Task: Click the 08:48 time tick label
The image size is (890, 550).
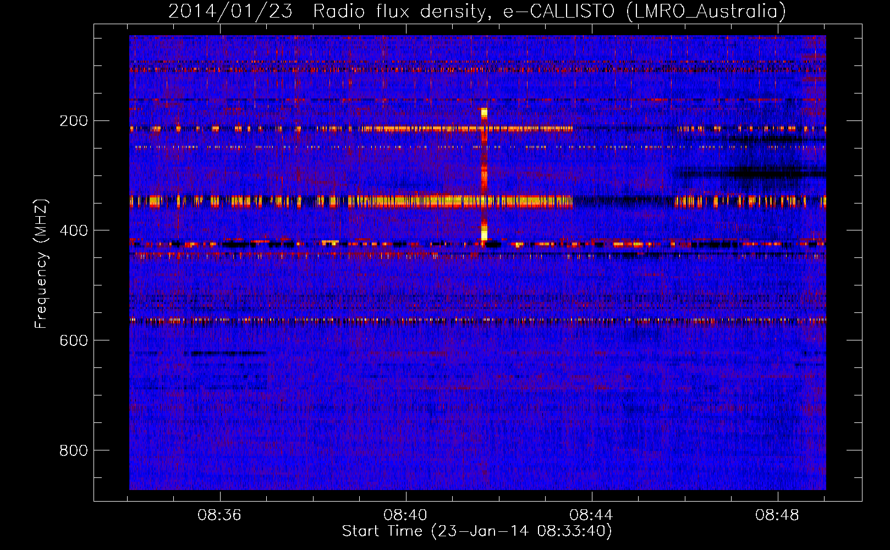Action: [x=778, y=515]
